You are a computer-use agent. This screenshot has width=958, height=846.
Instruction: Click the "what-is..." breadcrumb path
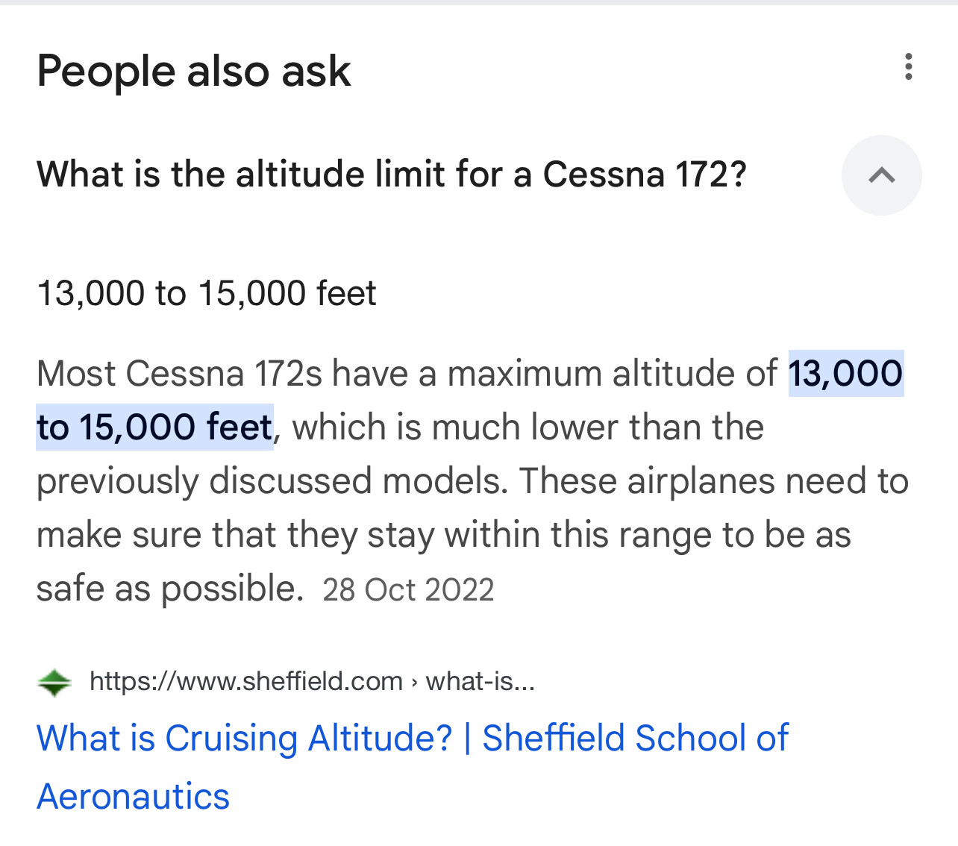[480, 681]
